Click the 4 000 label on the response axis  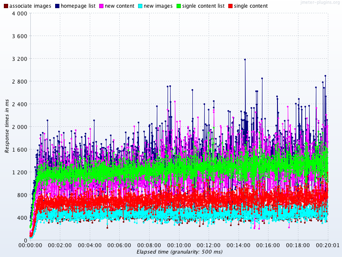pyautogui.click(x=20, y=13)
